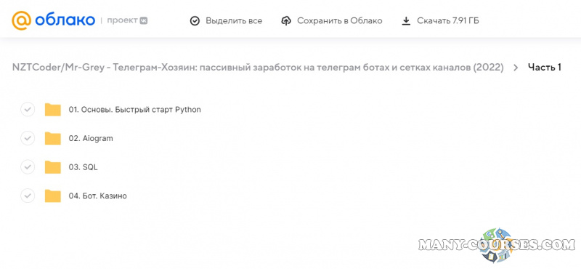Tick checkbox next to 03. SQL
The image size is (581, 269).
[x=28, y=167]
